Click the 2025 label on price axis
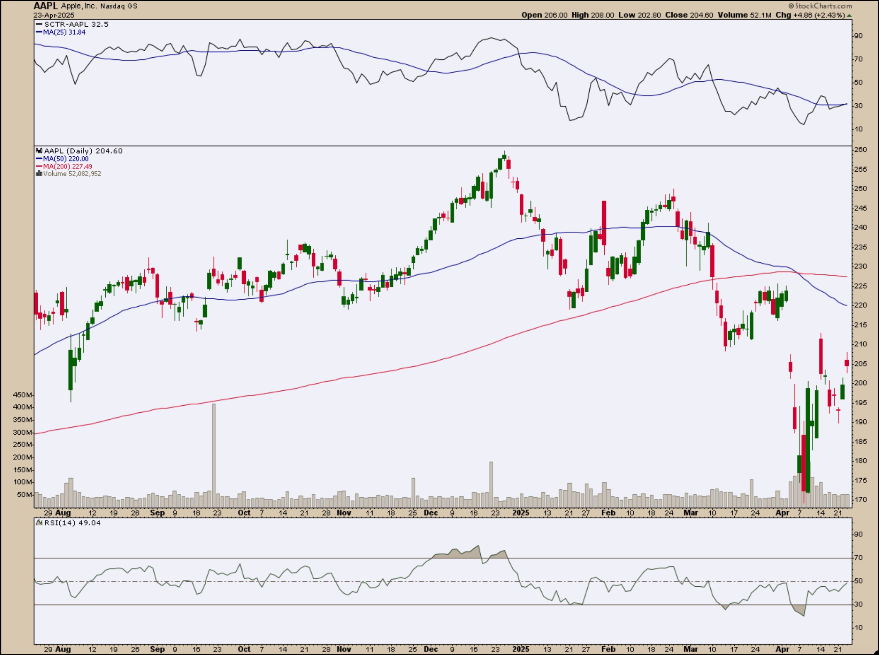 520,513
